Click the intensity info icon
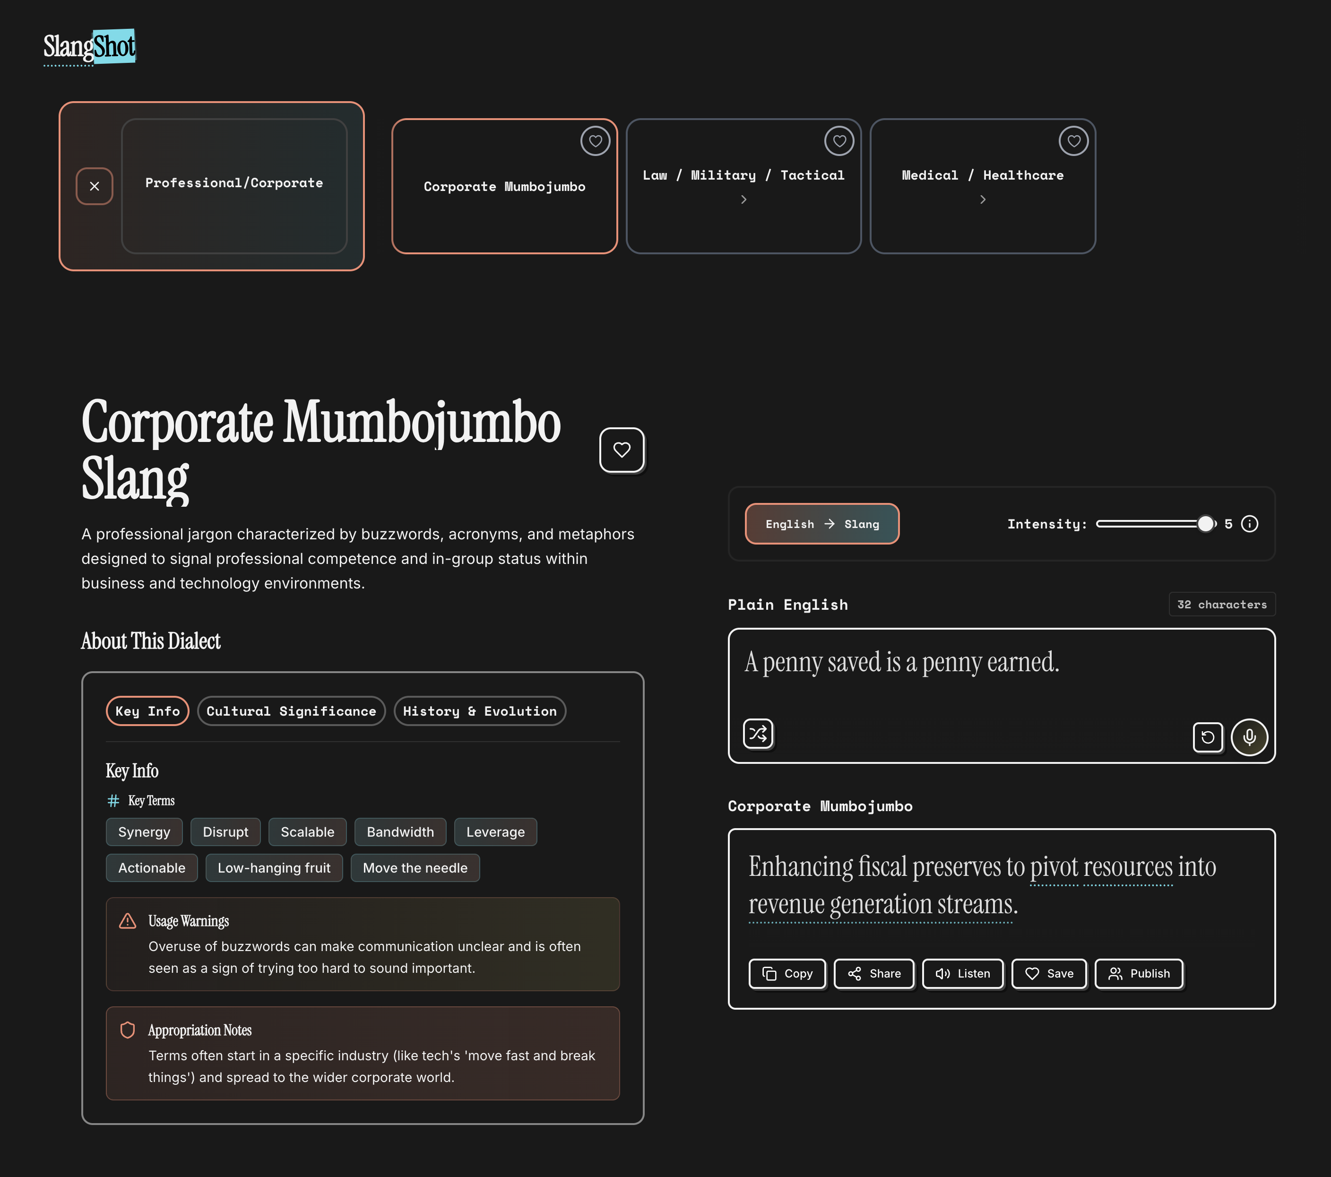This screenshot has height=1177, width=1331. [x=1249, y=524]
